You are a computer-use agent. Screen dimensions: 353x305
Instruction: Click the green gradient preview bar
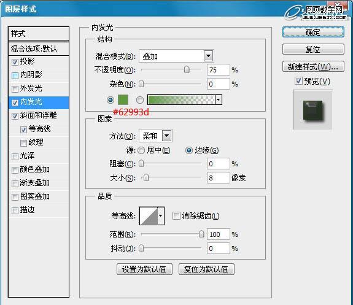pos(181,99)
